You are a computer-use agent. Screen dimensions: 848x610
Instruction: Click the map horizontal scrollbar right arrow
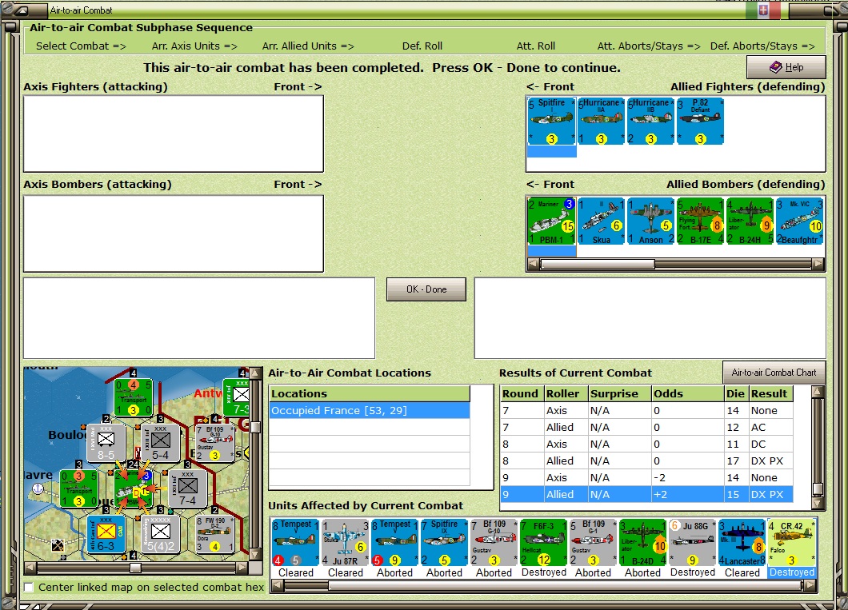(x=242, y=568)
